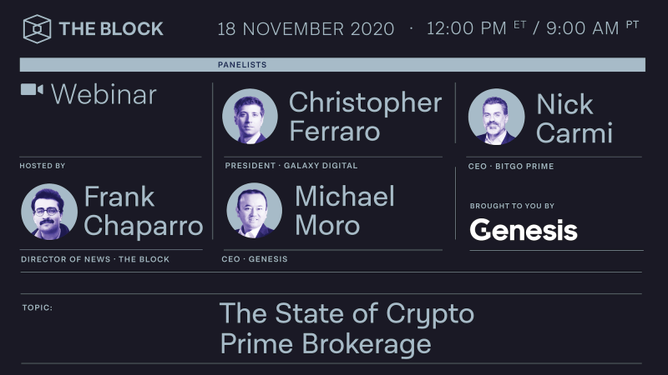Click the 18 November 2020 date
Image resolution: width=668 pixels, height=375 pixels.
[x=306, y=29]
